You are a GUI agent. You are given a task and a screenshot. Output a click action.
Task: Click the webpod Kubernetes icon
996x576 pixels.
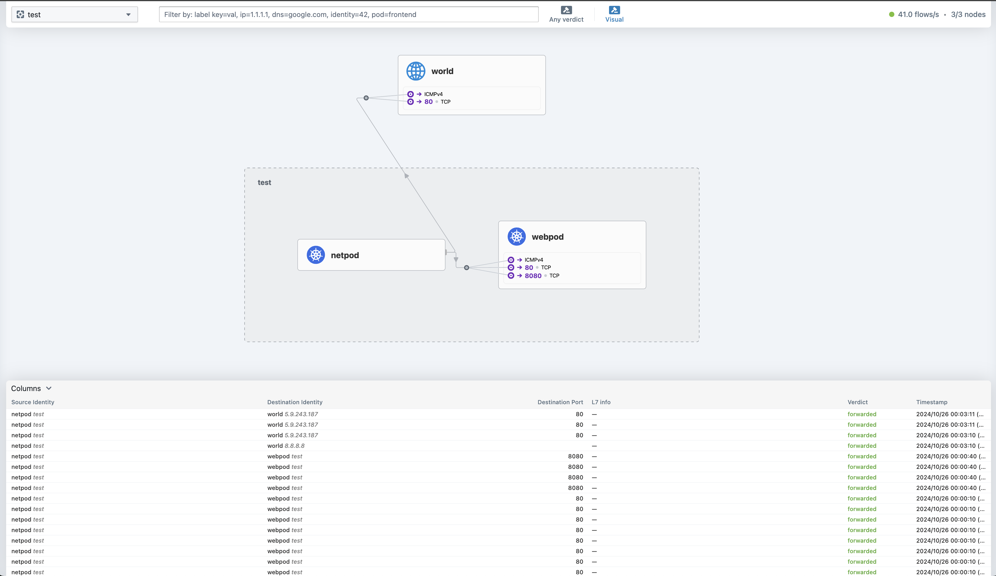click(x=516, y=236)
